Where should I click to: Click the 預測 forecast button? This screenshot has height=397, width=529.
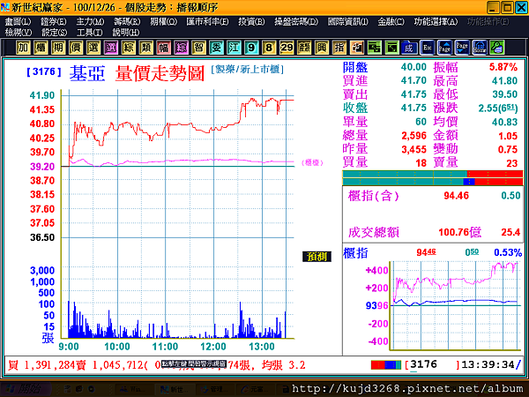click(317, 257)
